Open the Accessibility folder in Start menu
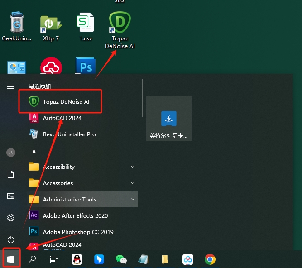 [83, 167]
